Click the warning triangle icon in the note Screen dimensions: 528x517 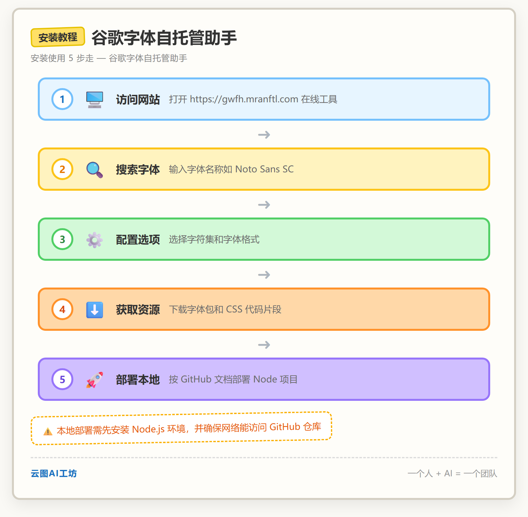[x=48, y=431]
